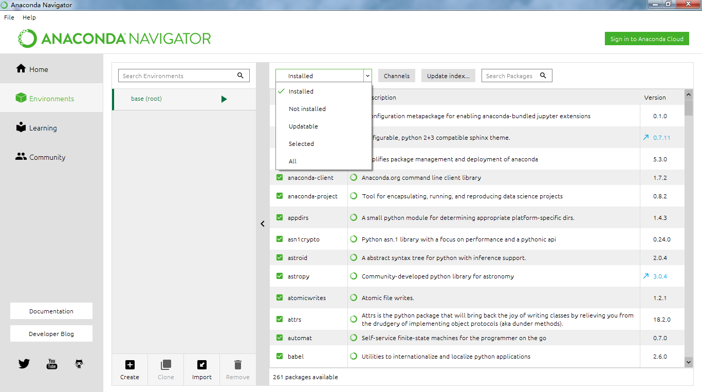Launch the base (root) environment play arrow
The image size is (702, 392).
(224, 99)
